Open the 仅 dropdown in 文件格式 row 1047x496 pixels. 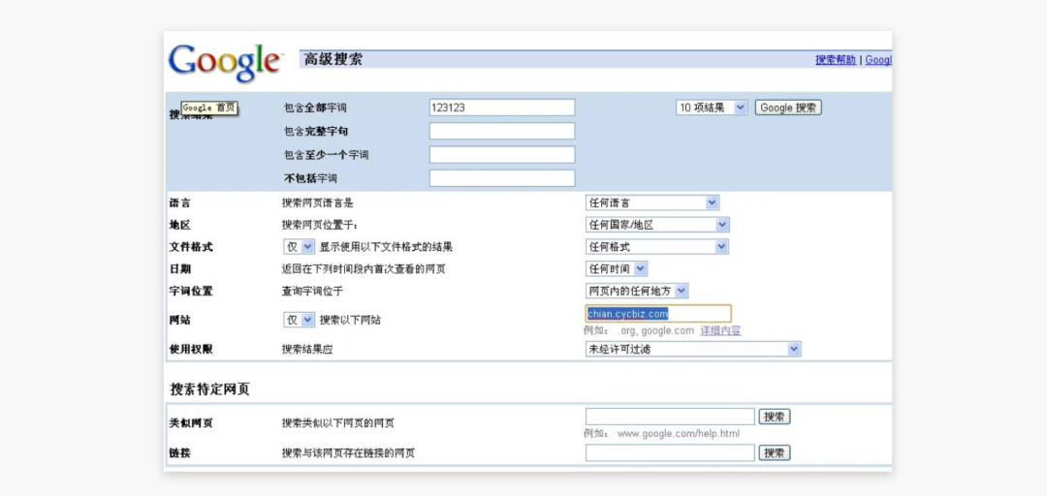coord(299,247)
